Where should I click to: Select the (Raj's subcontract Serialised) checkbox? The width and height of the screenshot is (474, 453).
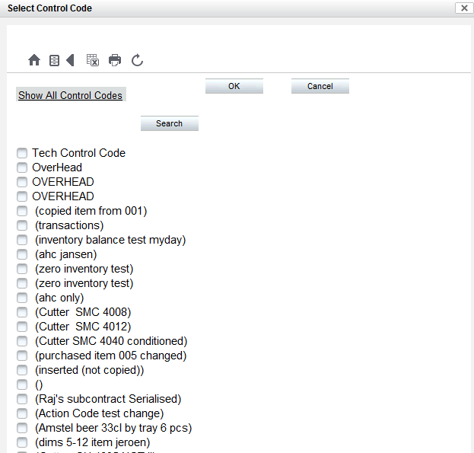click(x=22, y=399)
